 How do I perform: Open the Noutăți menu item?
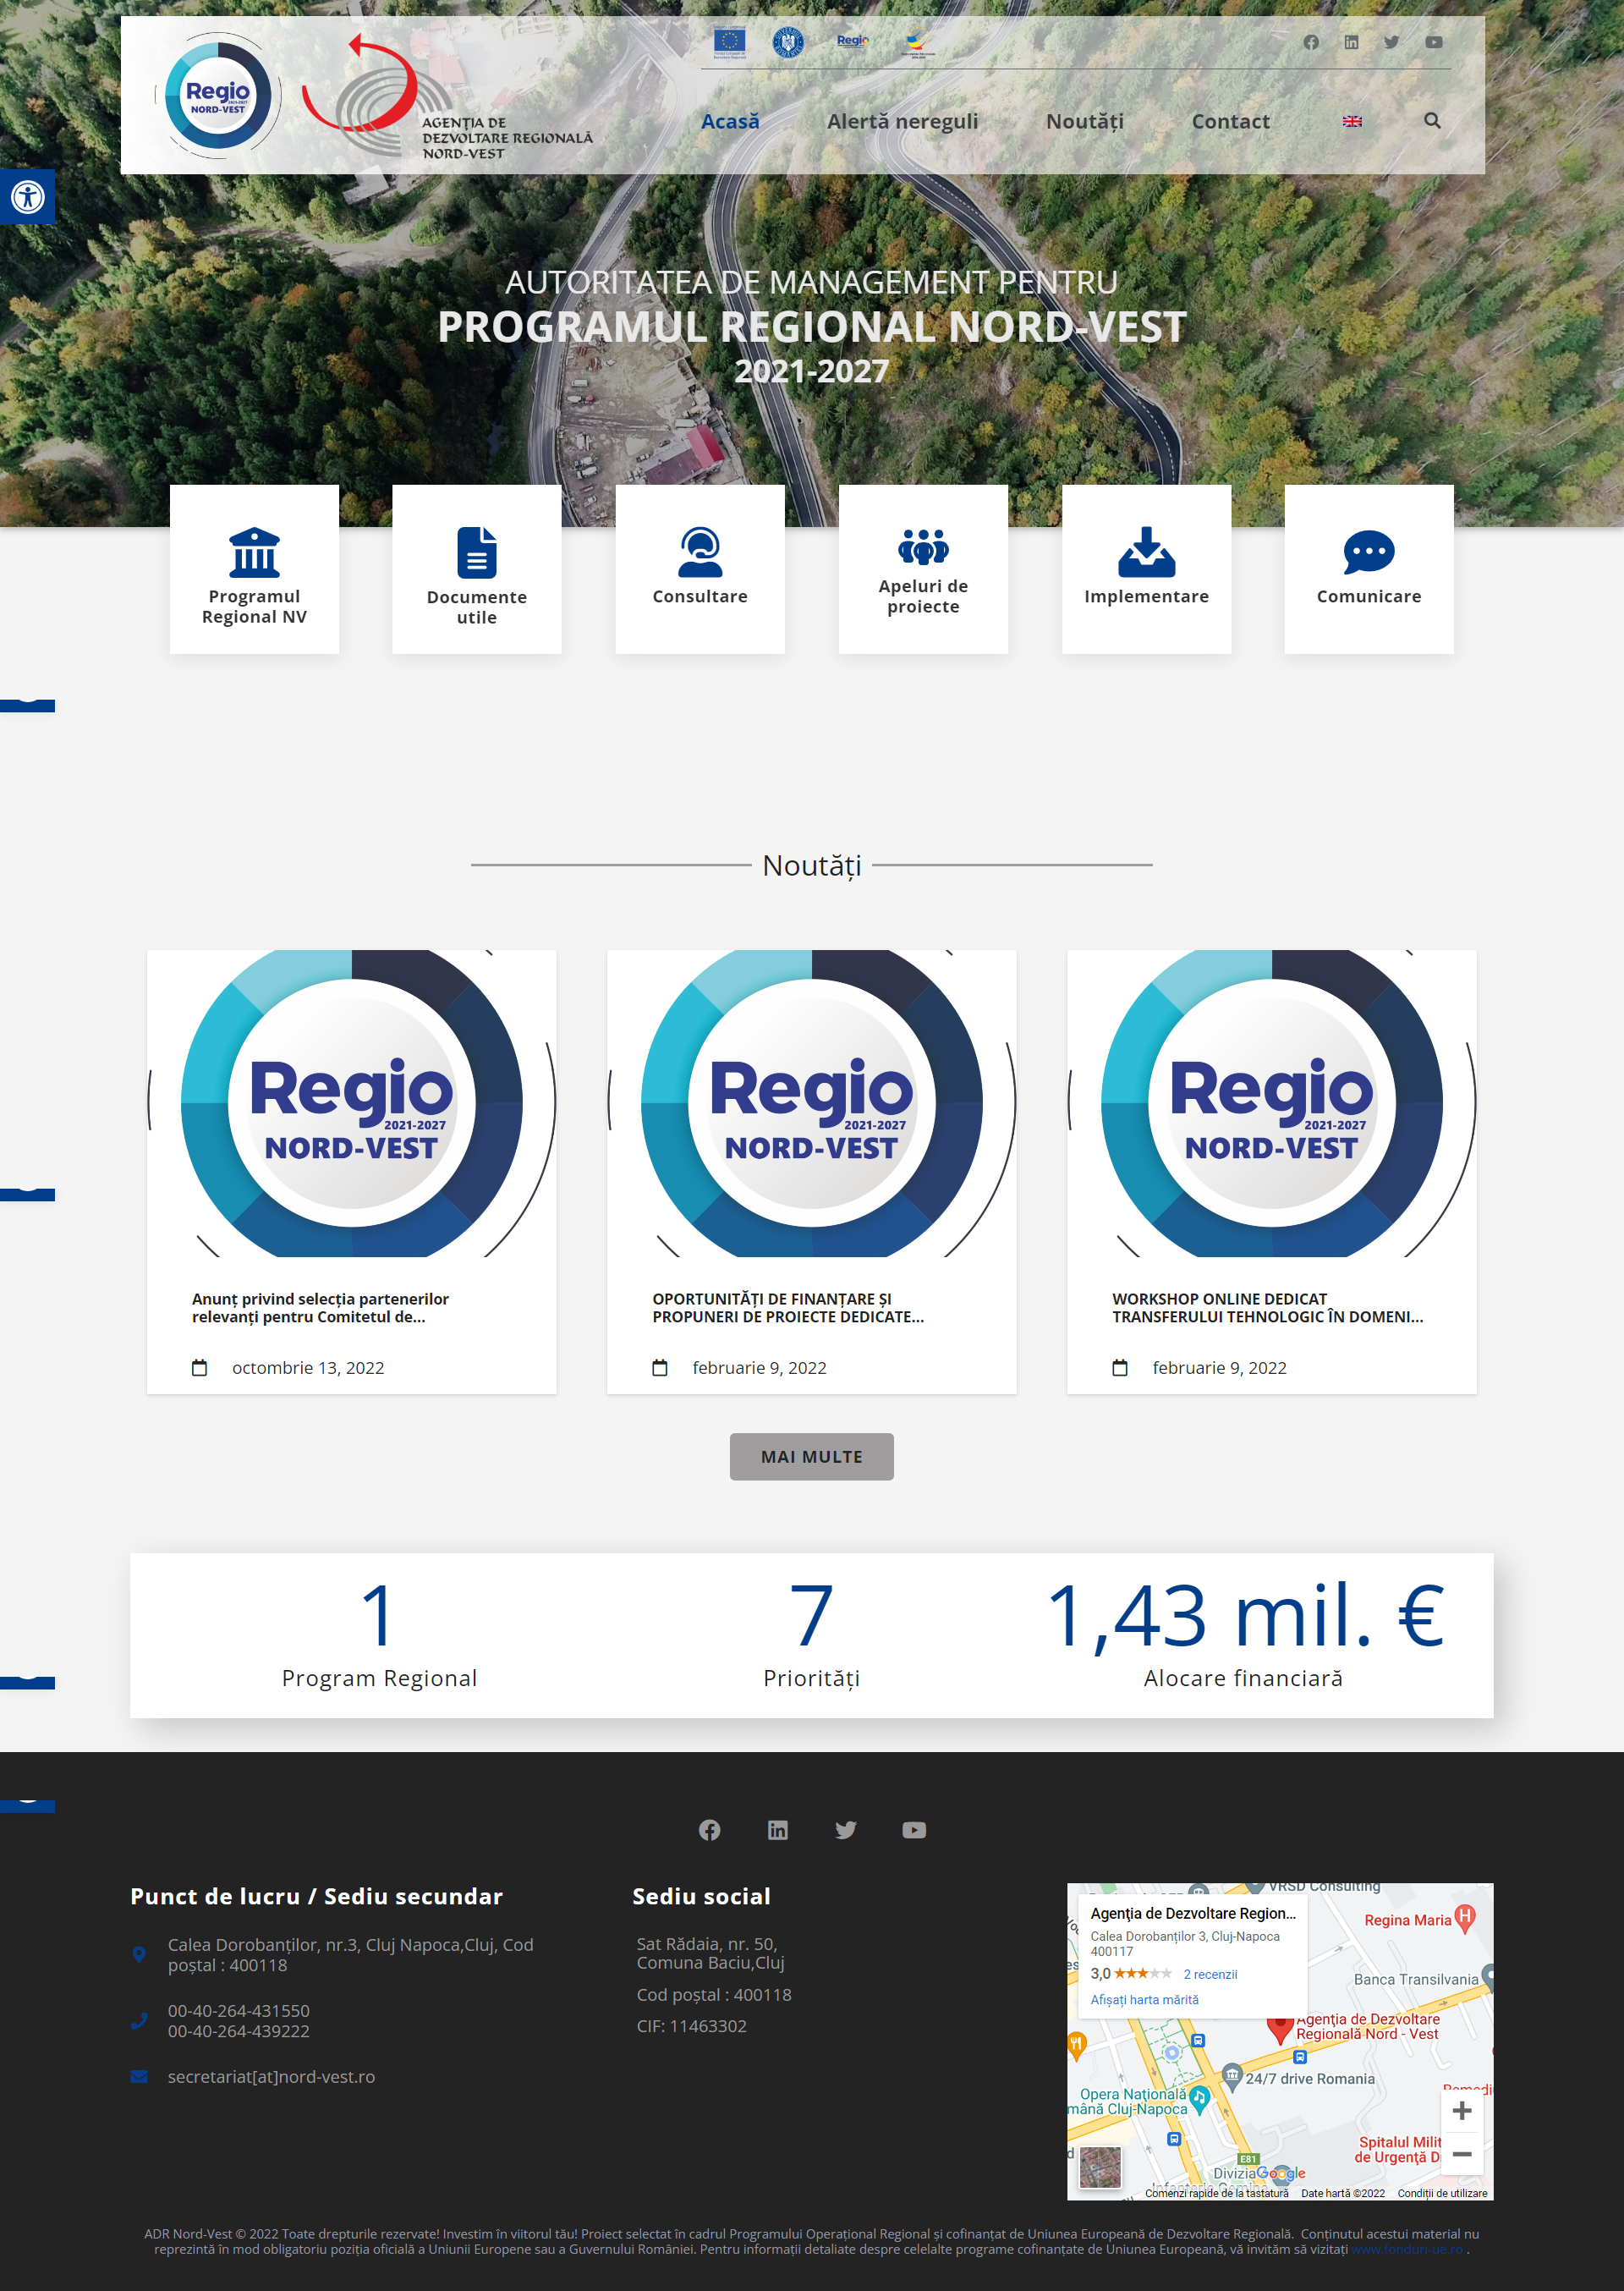1084,121
